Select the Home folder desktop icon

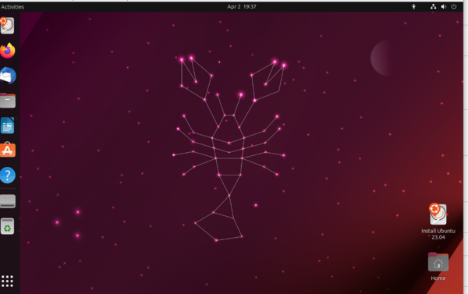438,267
